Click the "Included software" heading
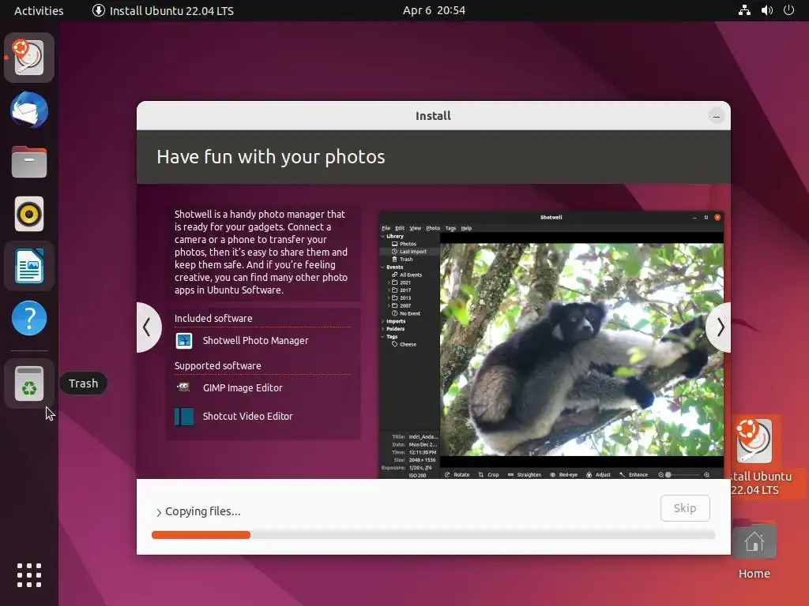This screenshot has height=606, width=809. click(x=213, y=319)
